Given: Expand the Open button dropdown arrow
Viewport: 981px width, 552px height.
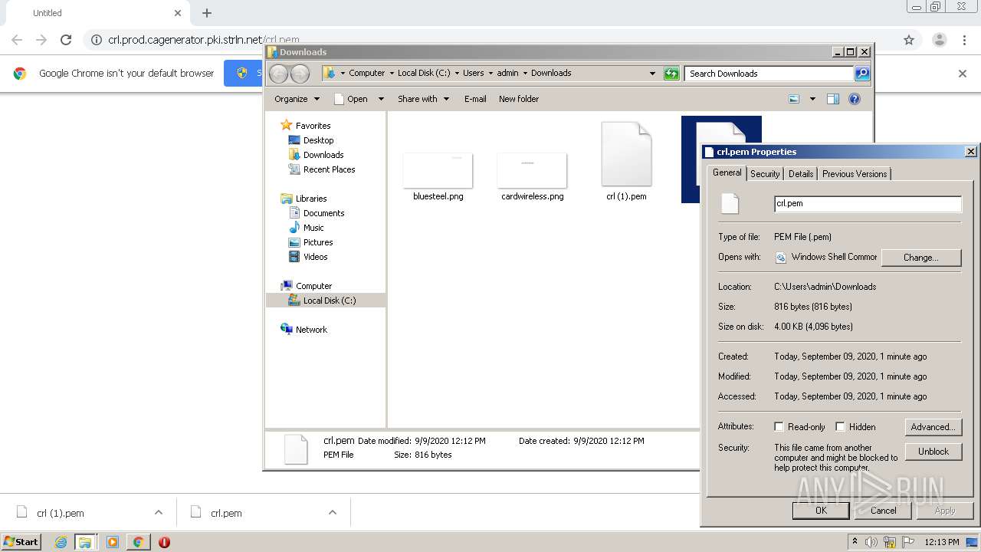Looking at the screenshot, I should (x=380, y=99).
